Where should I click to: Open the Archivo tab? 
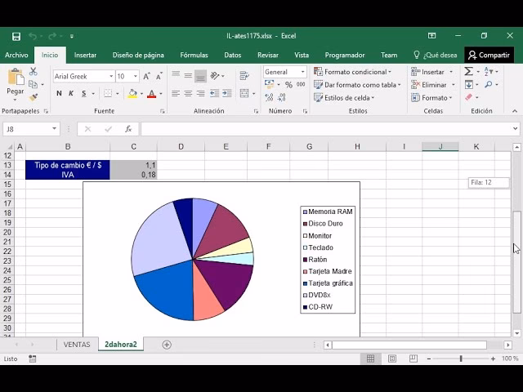click(x=16, y=56)
